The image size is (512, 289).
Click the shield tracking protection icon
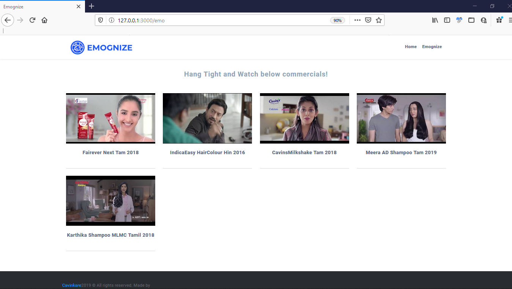[x=101, y=20]
